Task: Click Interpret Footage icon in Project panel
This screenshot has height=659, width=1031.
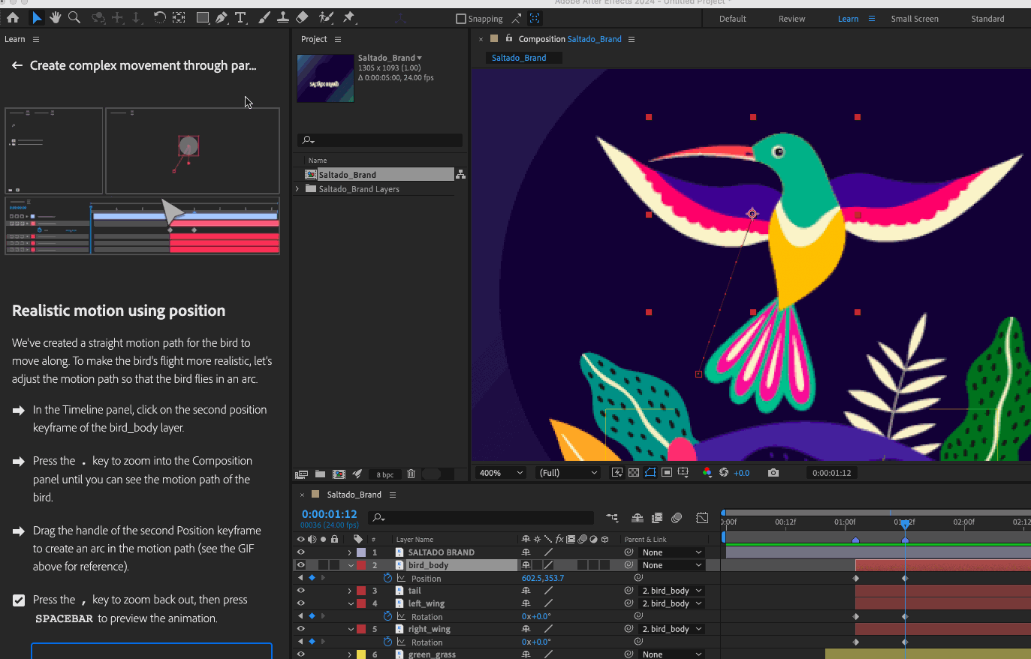Action: [302, 474]
